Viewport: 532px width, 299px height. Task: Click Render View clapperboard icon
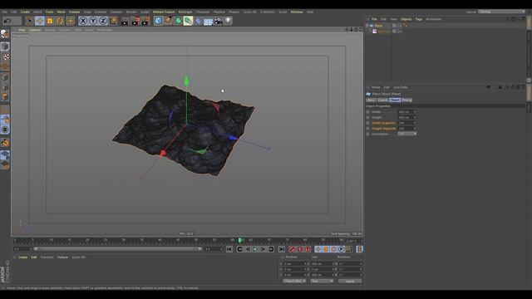point(126,21)
